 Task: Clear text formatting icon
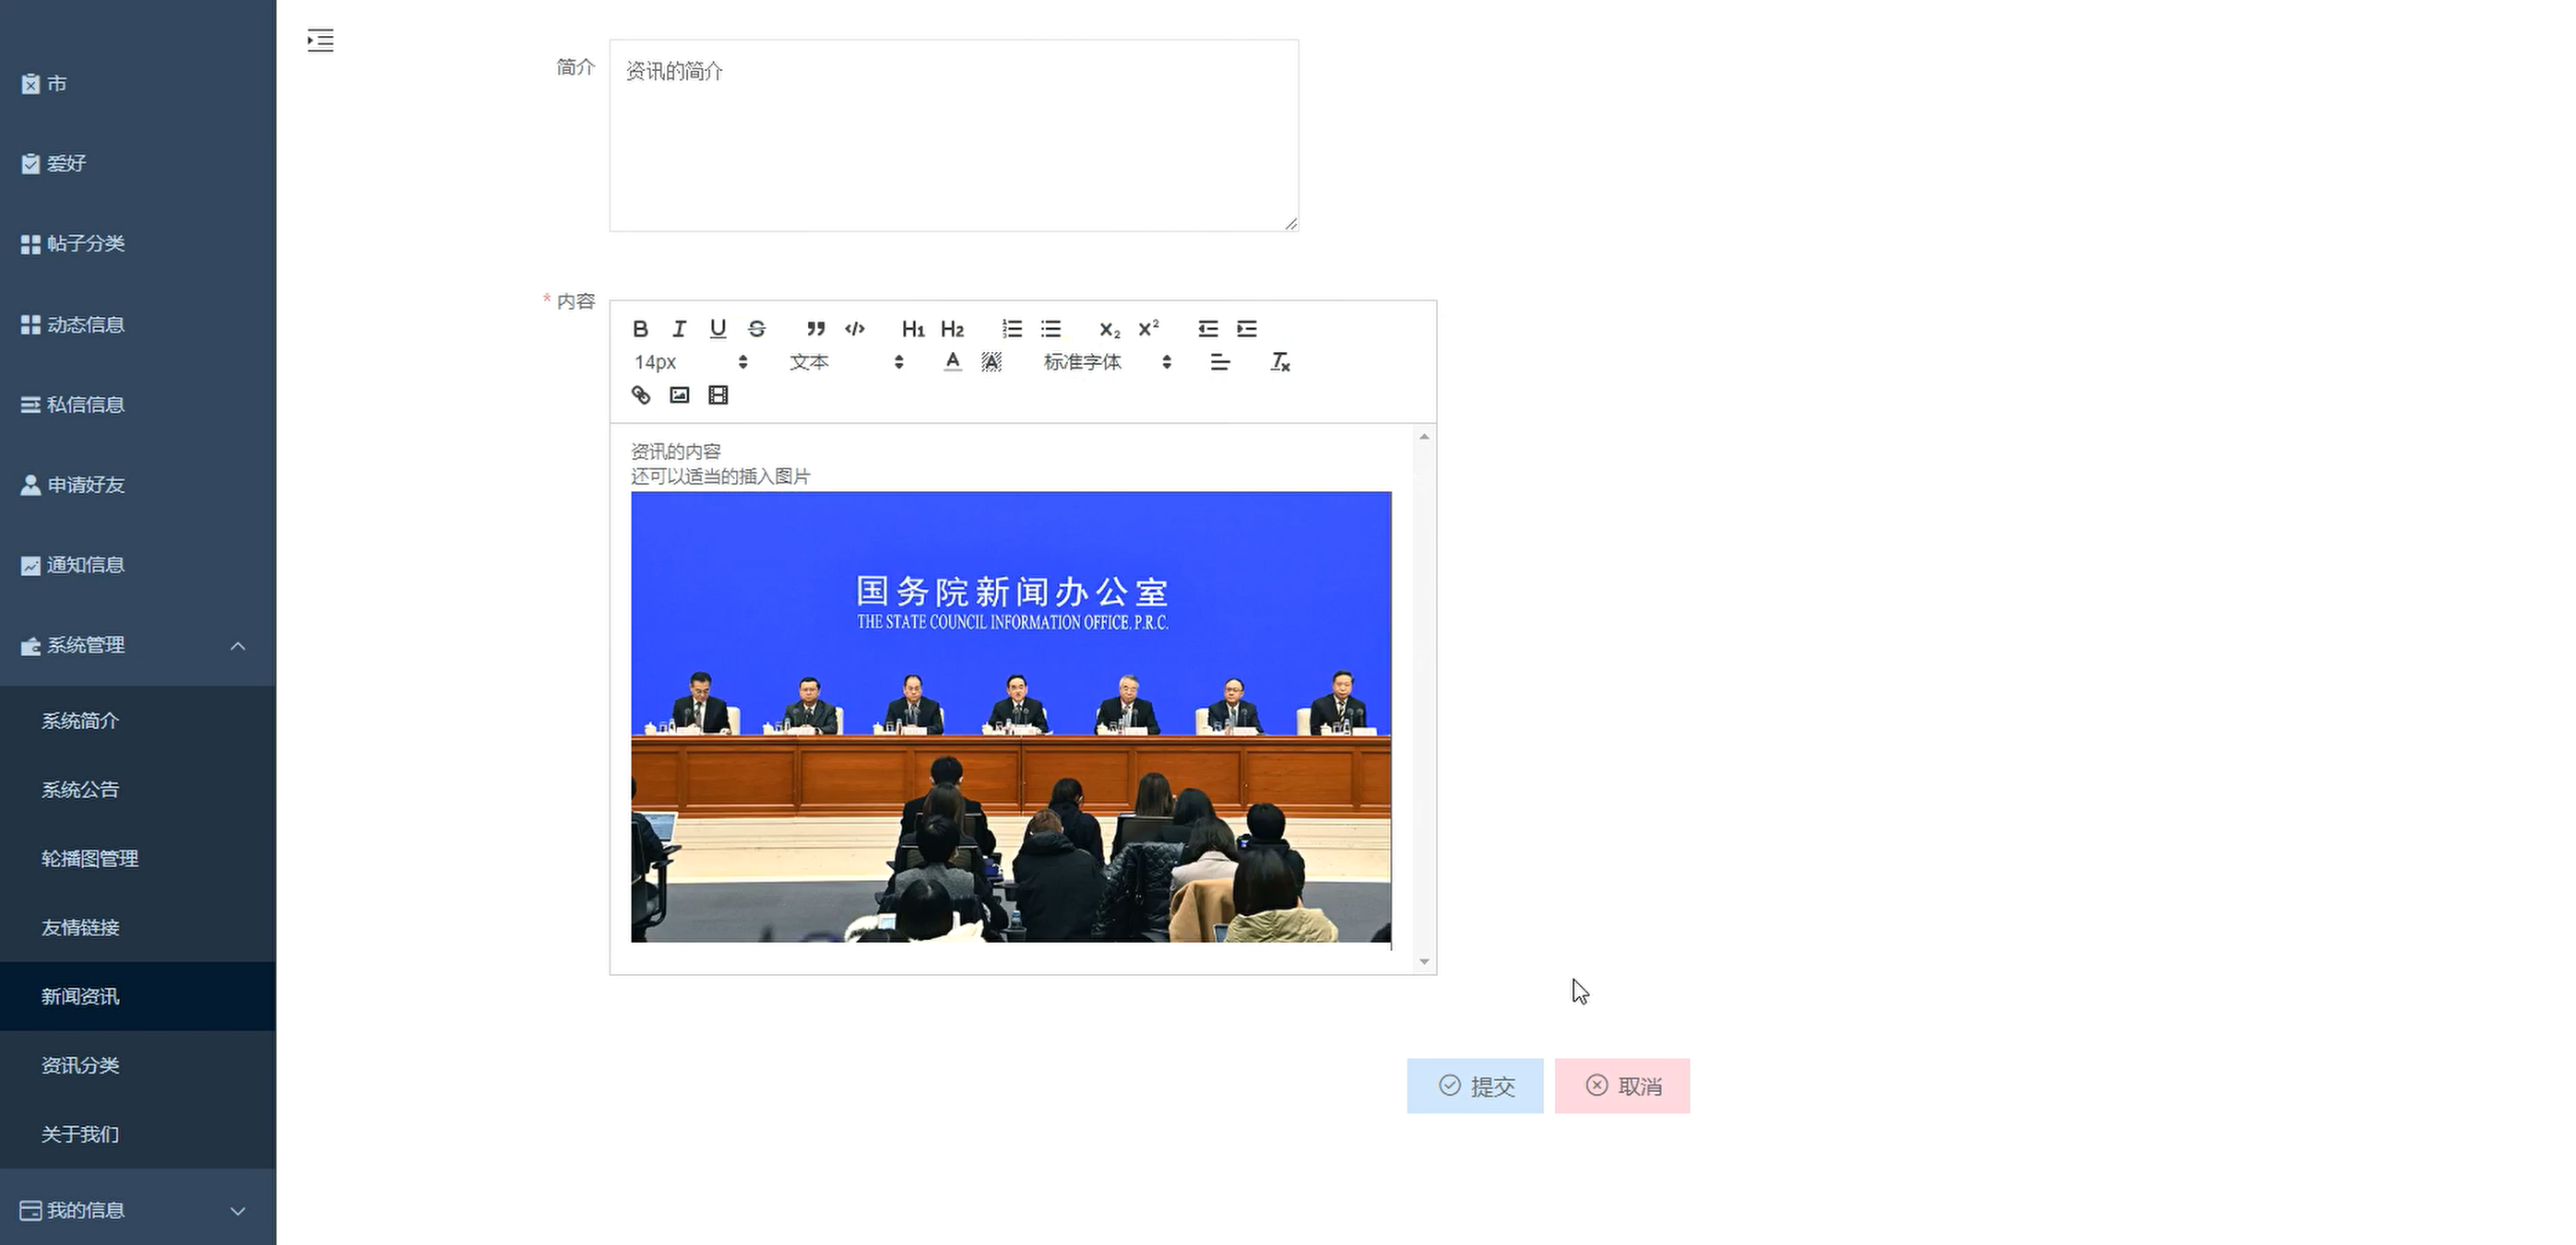pos(1280,362)
